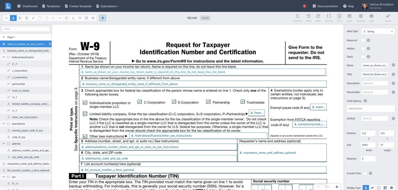Select the image field tool

pos(67,18)
